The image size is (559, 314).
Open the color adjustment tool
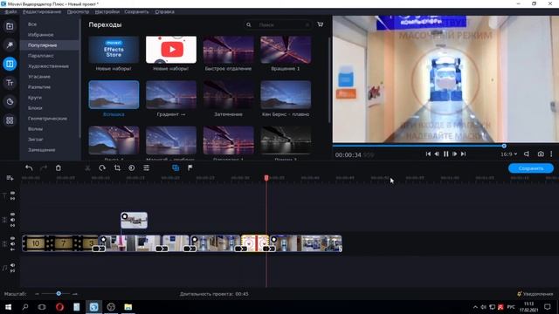click(132, 167)
